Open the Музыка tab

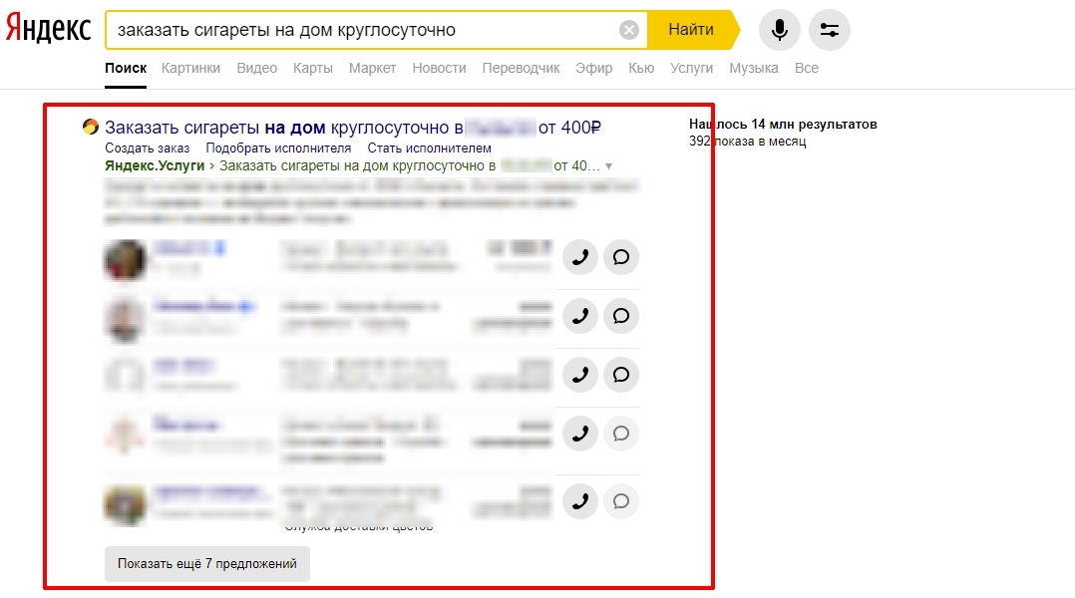tap(754, 68)
